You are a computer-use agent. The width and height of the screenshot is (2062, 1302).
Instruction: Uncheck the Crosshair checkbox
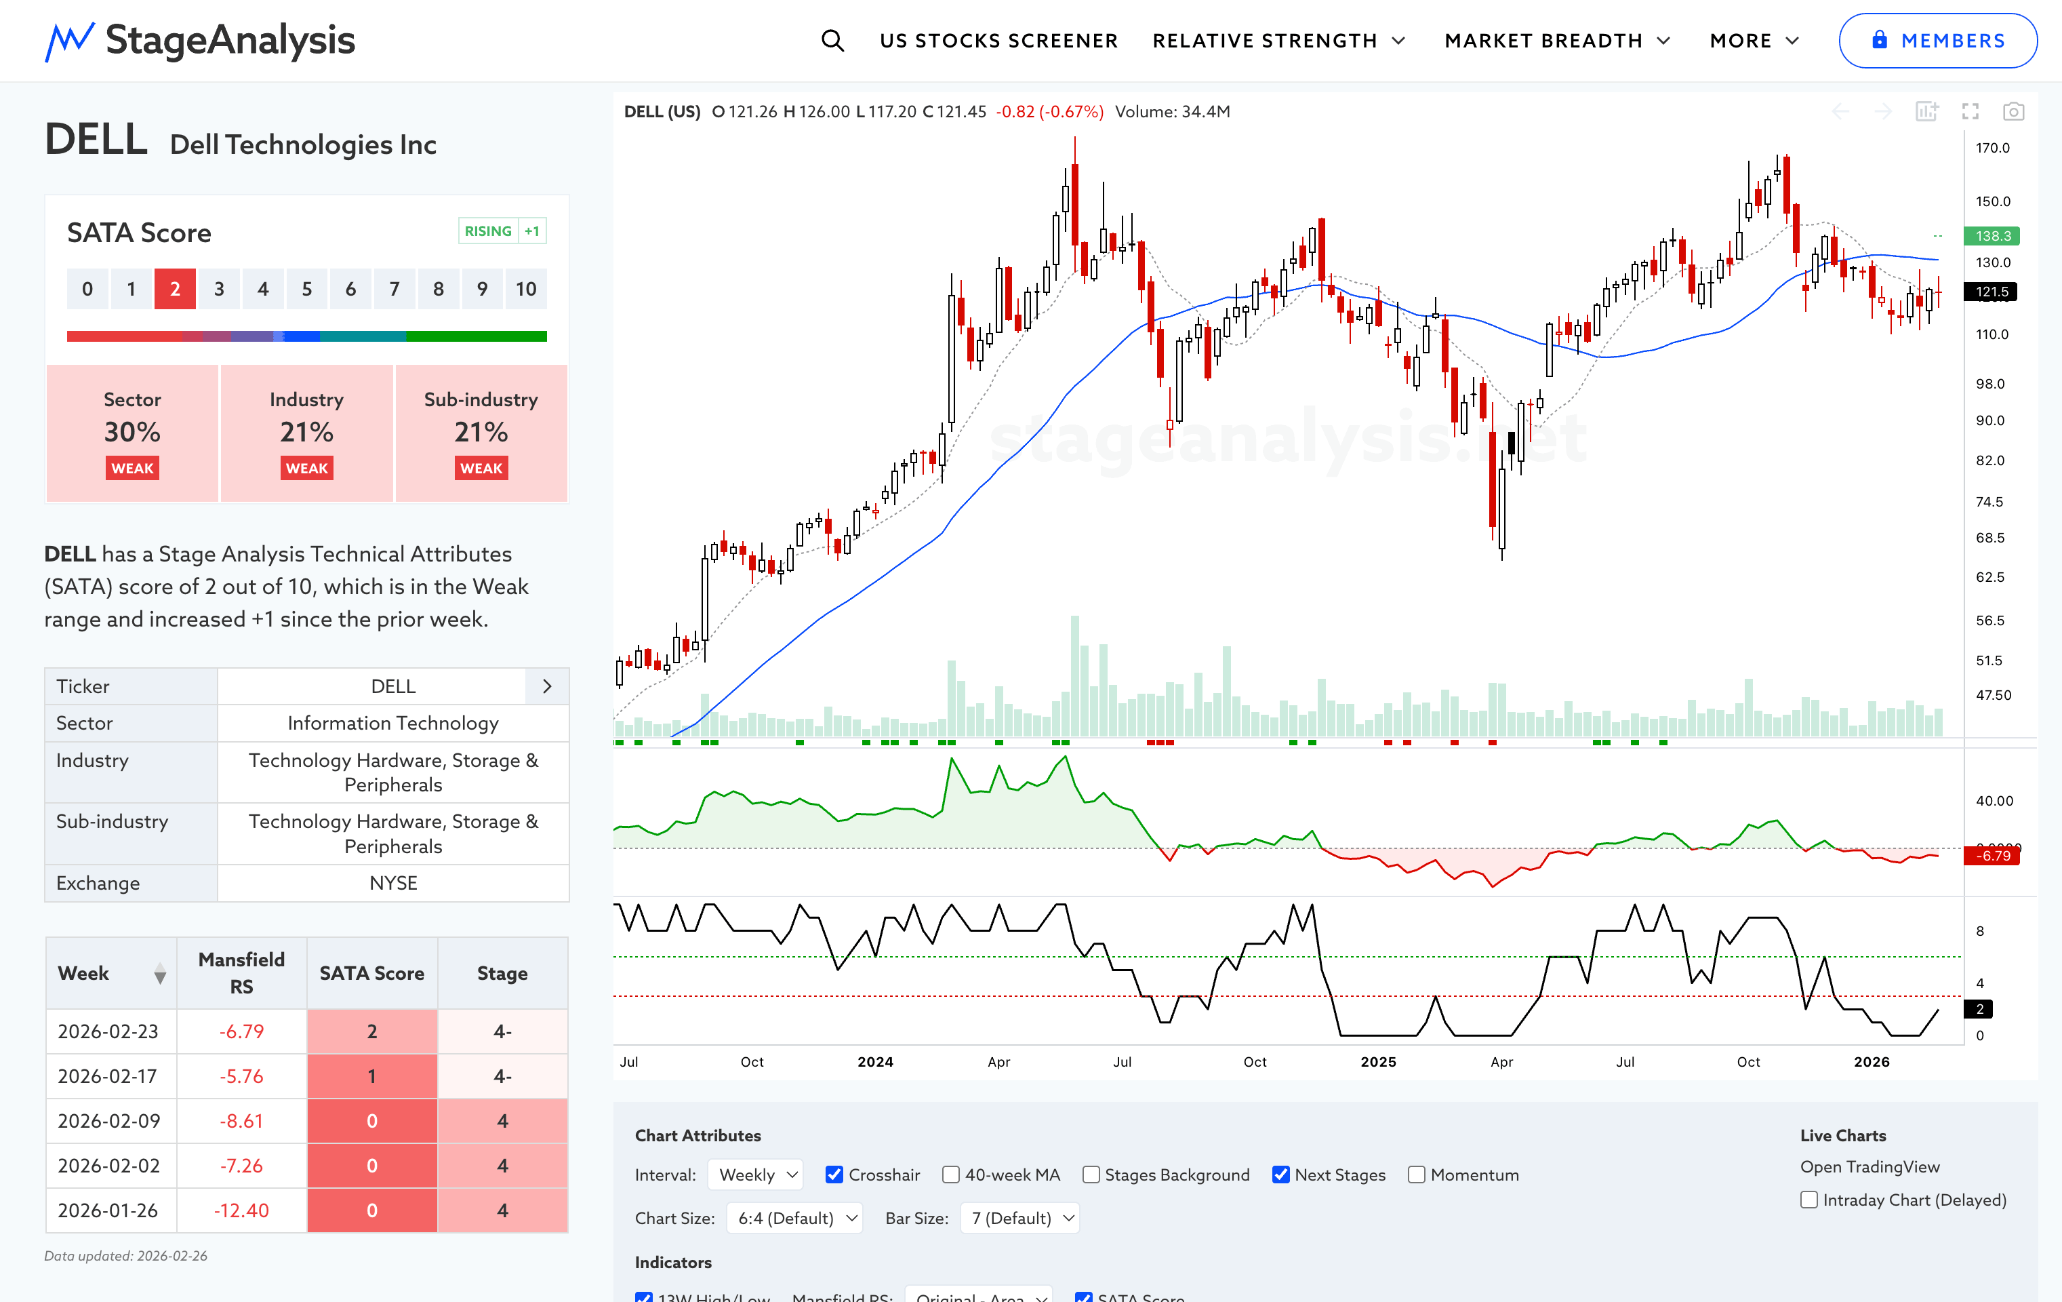(x=834, y=1175)
